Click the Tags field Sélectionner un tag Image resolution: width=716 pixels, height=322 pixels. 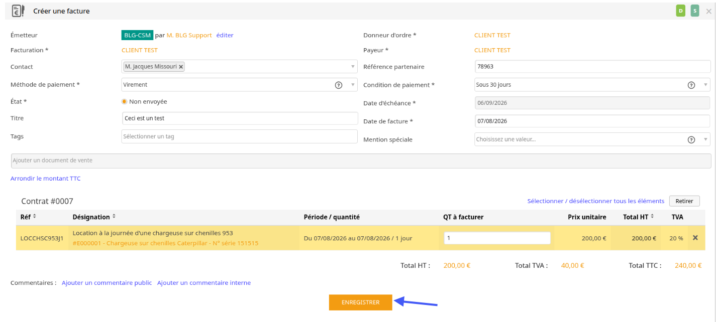click(239, 136)
